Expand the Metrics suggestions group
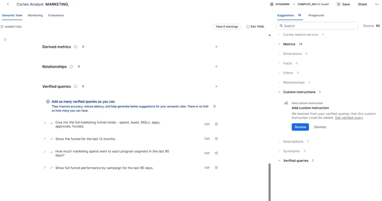 click(x=279, y=44)
